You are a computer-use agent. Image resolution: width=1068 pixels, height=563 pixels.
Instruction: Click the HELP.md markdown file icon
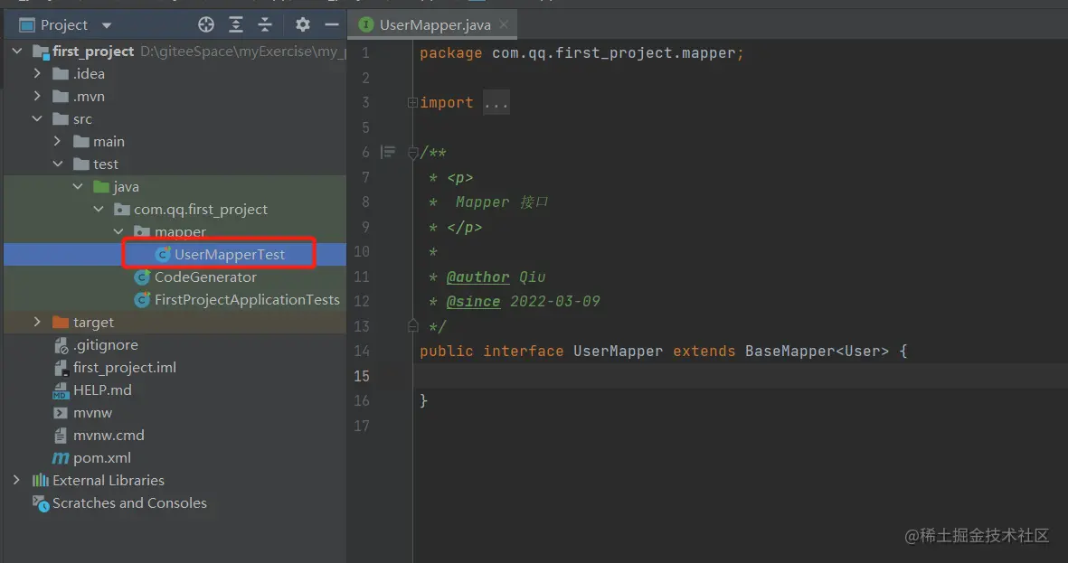(61, 390)
